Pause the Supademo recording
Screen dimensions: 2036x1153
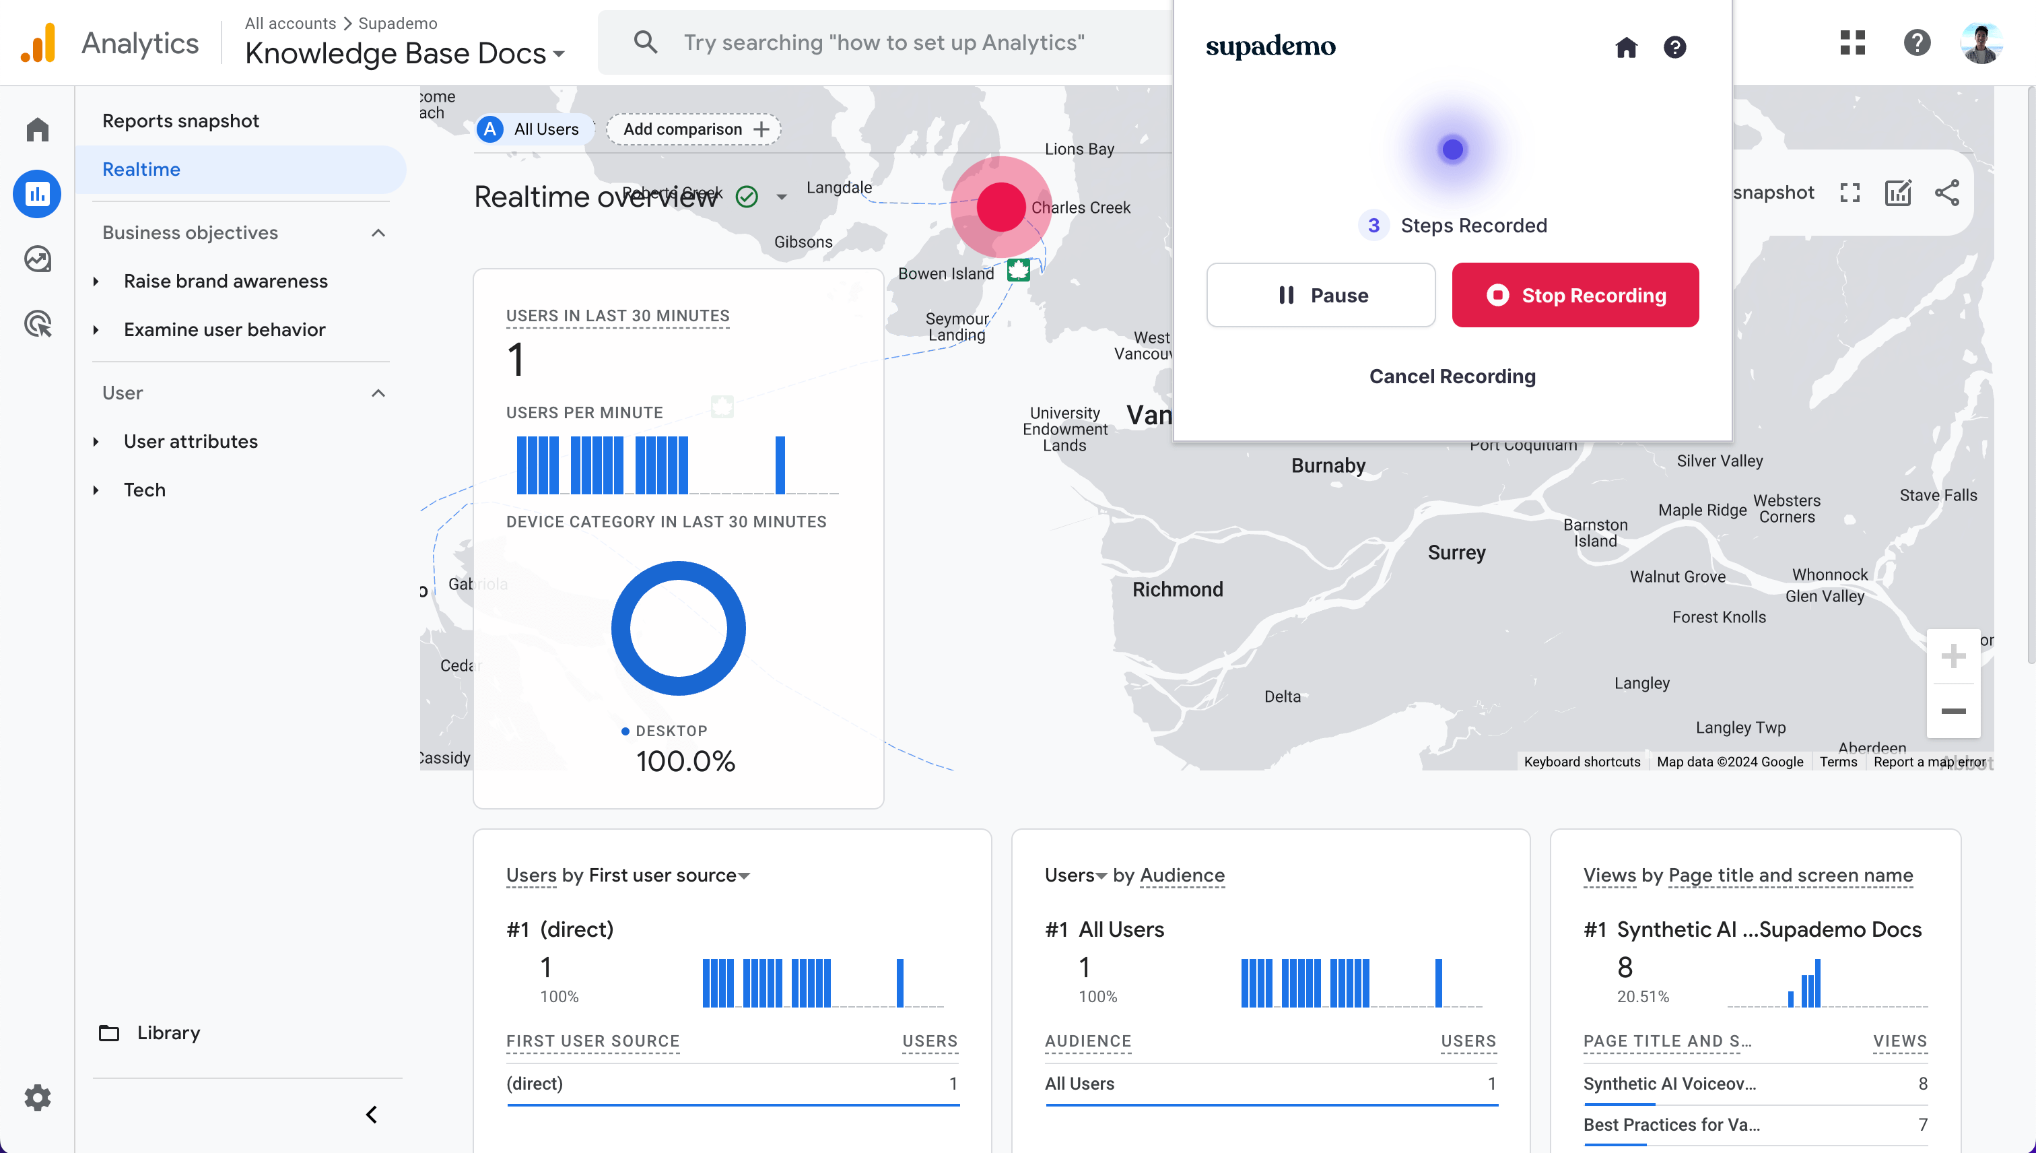coord(1320,296)
